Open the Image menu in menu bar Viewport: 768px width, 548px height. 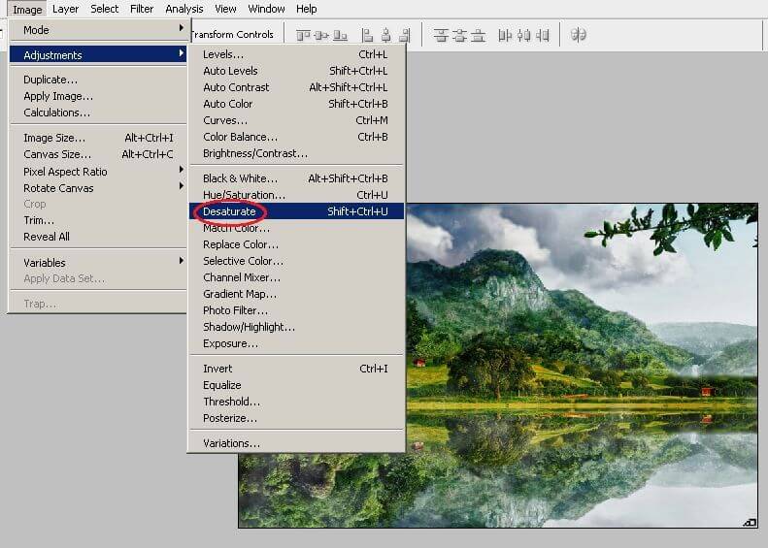tap(27, 9)
